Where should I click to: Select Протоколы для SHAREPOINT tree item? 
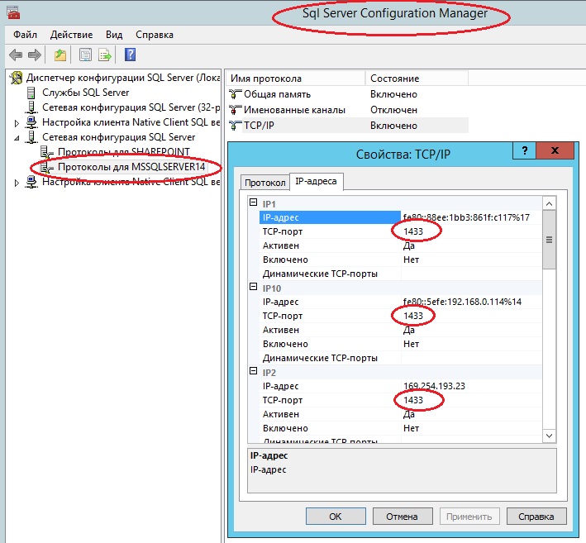coord(124,152)
